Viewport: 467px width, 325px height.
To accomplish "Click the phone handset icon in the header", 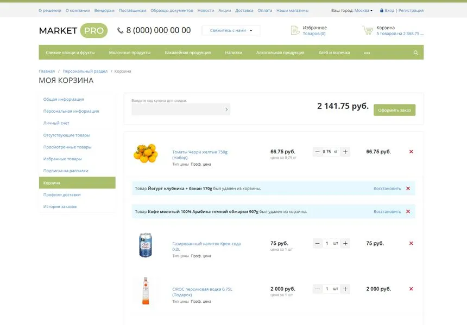I will (121, 30).
